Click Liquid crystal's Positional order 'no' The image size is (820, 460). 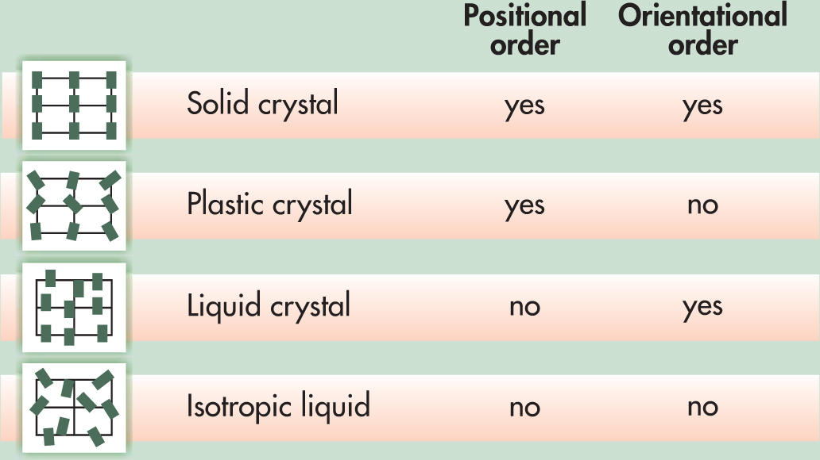tap(524, 307)
